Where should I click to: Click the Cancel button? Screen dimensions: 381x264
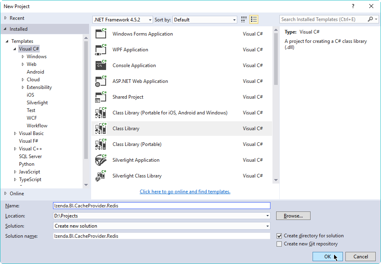pos(361,256)
